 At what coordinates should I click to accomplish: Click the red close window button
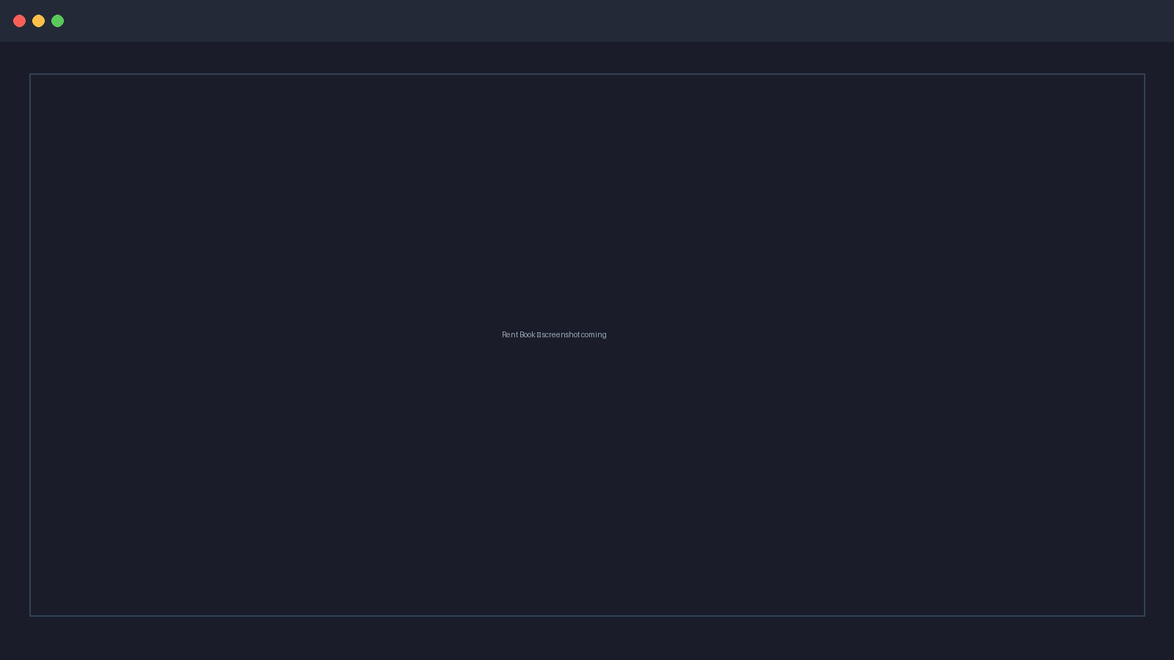click(20, 21)
